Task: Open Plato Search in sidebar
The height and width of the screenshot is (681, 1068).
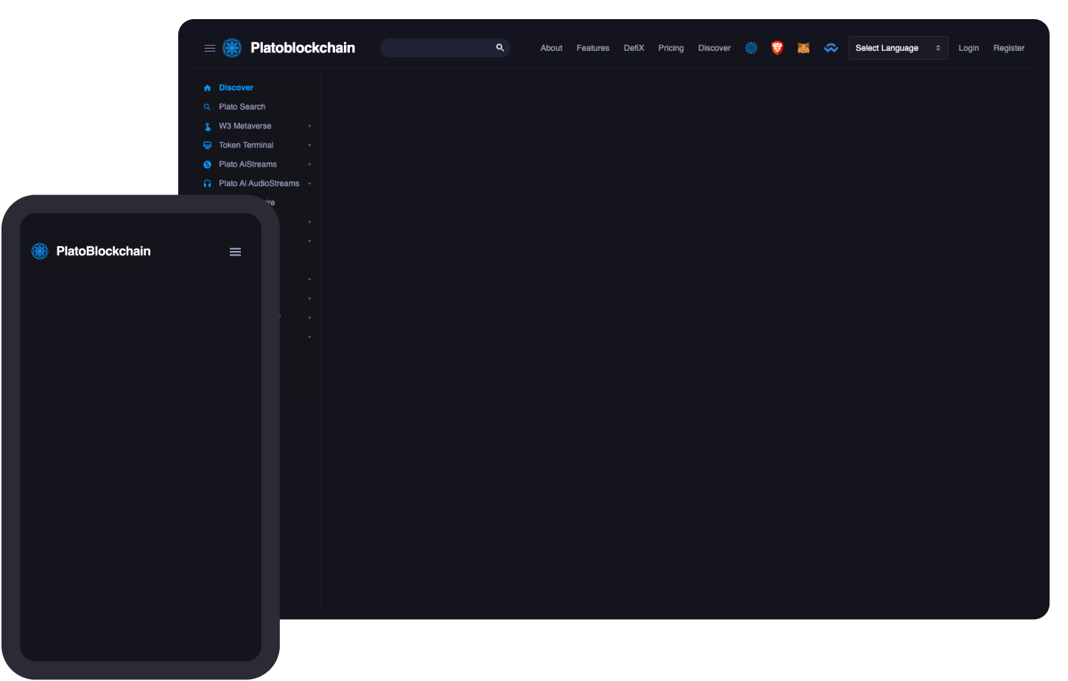Action: point(242,107)
